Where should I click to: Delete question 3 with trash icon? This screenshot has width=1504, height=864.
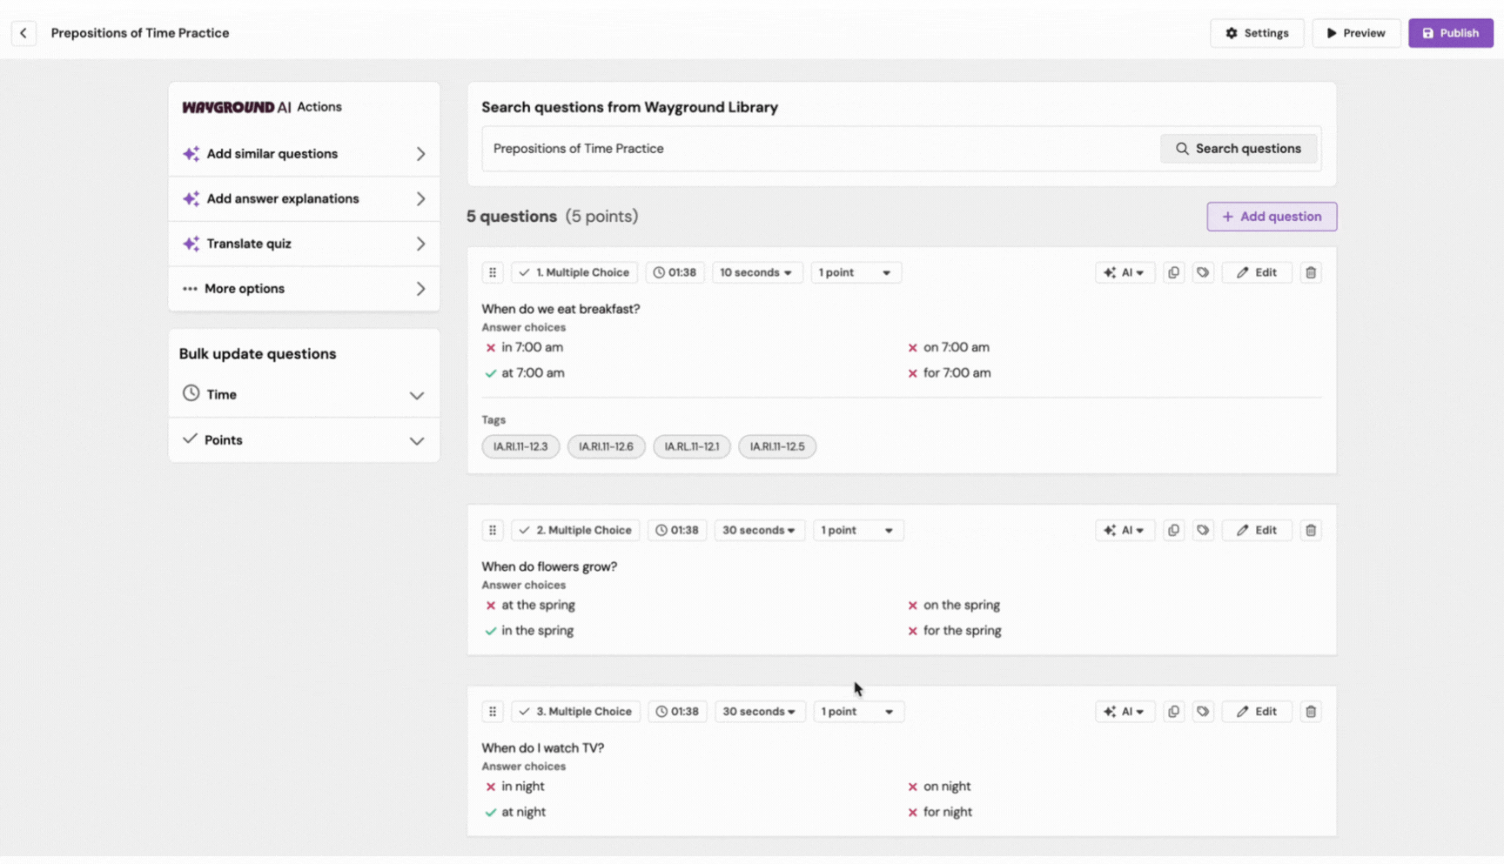pyautogui.click(x=1311, y=712)
